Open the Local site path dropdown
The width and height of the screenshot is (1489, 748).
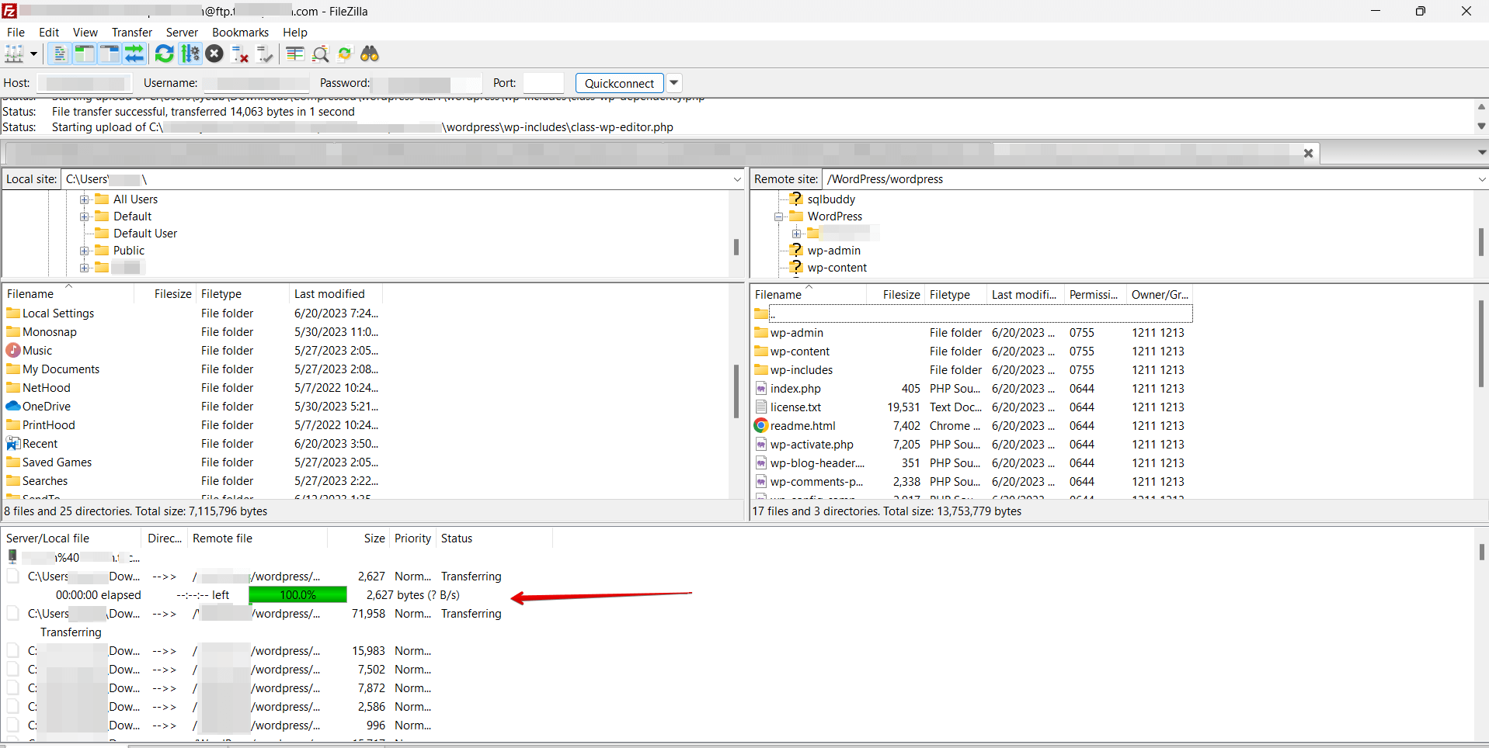[x=737, y=179]
